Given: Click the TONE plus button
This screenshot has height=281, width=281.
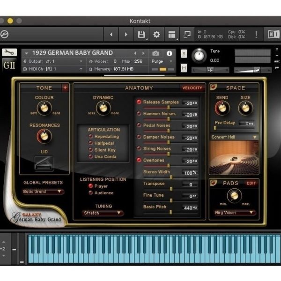Looking at the screenshot, I should tap(65, 88).
